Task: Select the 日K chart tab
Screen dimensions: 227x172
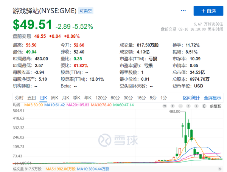Action: click(x=44, y=98)
